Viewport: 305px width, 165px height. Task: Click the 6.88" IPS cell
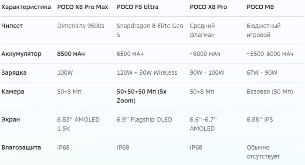[x=260, y=120]
